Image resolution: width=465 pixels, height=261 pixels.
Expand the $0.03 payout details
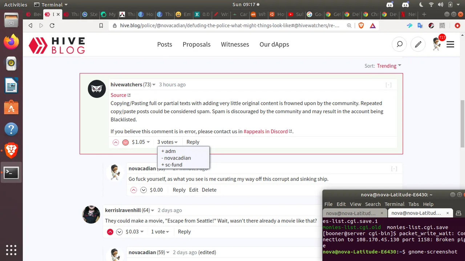click(135, 232)
